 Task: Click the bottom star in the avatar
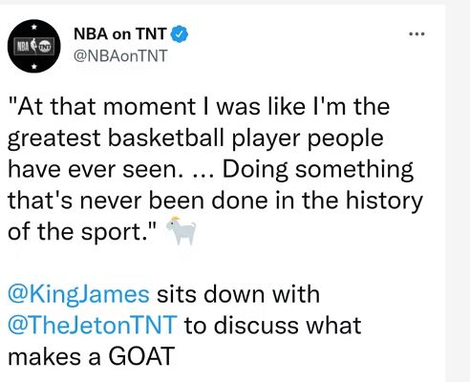point(34,66)
